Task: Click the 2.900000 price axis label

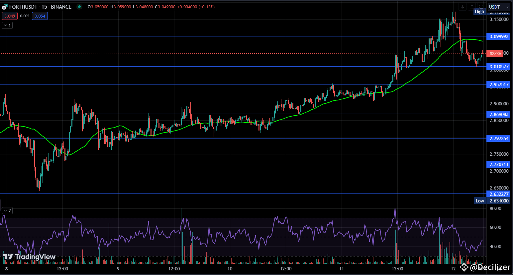Action: [x=499, y=104]
